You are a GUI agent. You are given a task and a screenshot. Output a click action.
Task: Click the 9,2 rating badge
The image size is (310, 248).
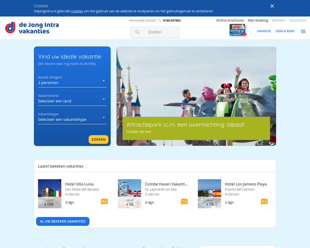click(x=264, y=201)
